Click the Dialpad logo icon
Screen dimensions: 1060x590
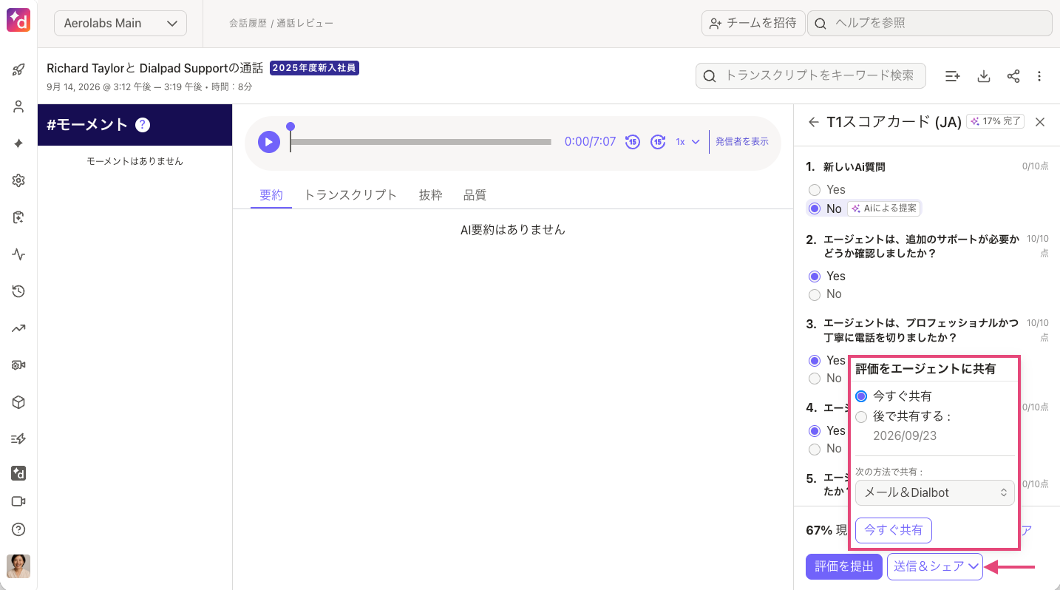[x=18, y=21]
